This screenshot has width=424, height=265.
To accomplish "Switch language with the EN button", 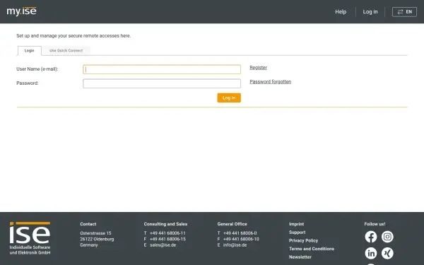I will point(404,12).
